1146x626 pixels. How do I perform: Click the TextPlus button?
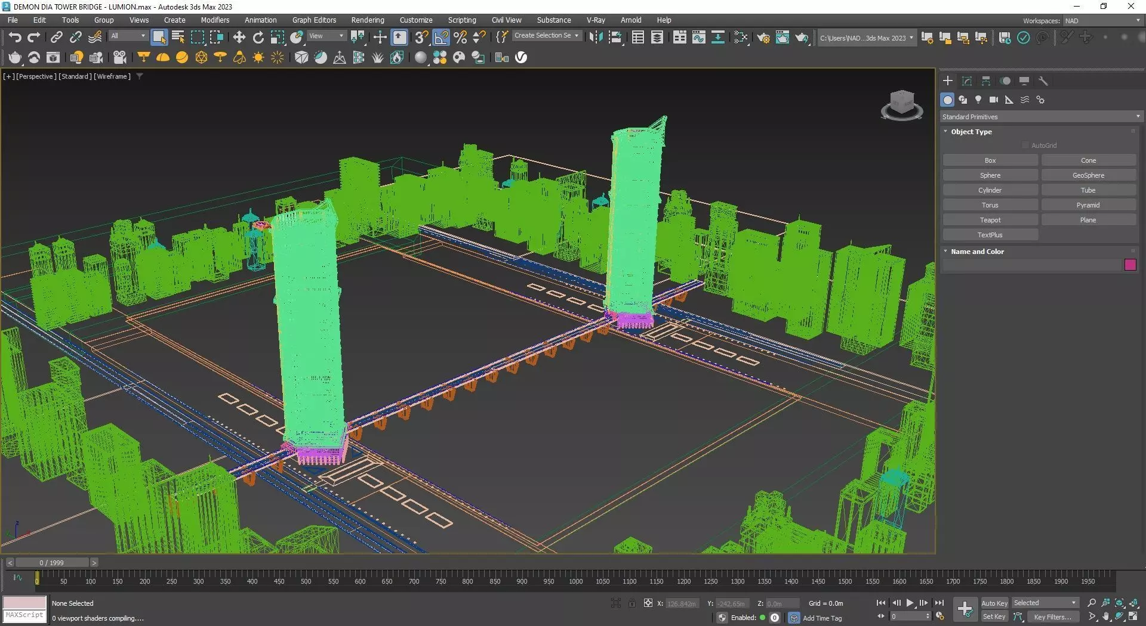(x=990, y=235)
